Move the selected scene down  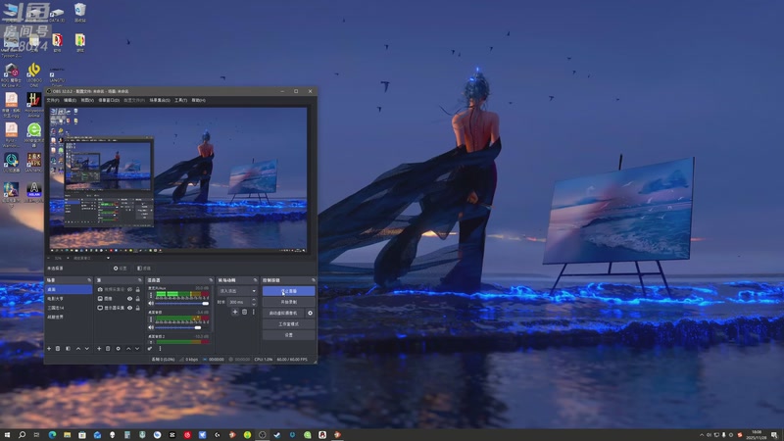87,349
